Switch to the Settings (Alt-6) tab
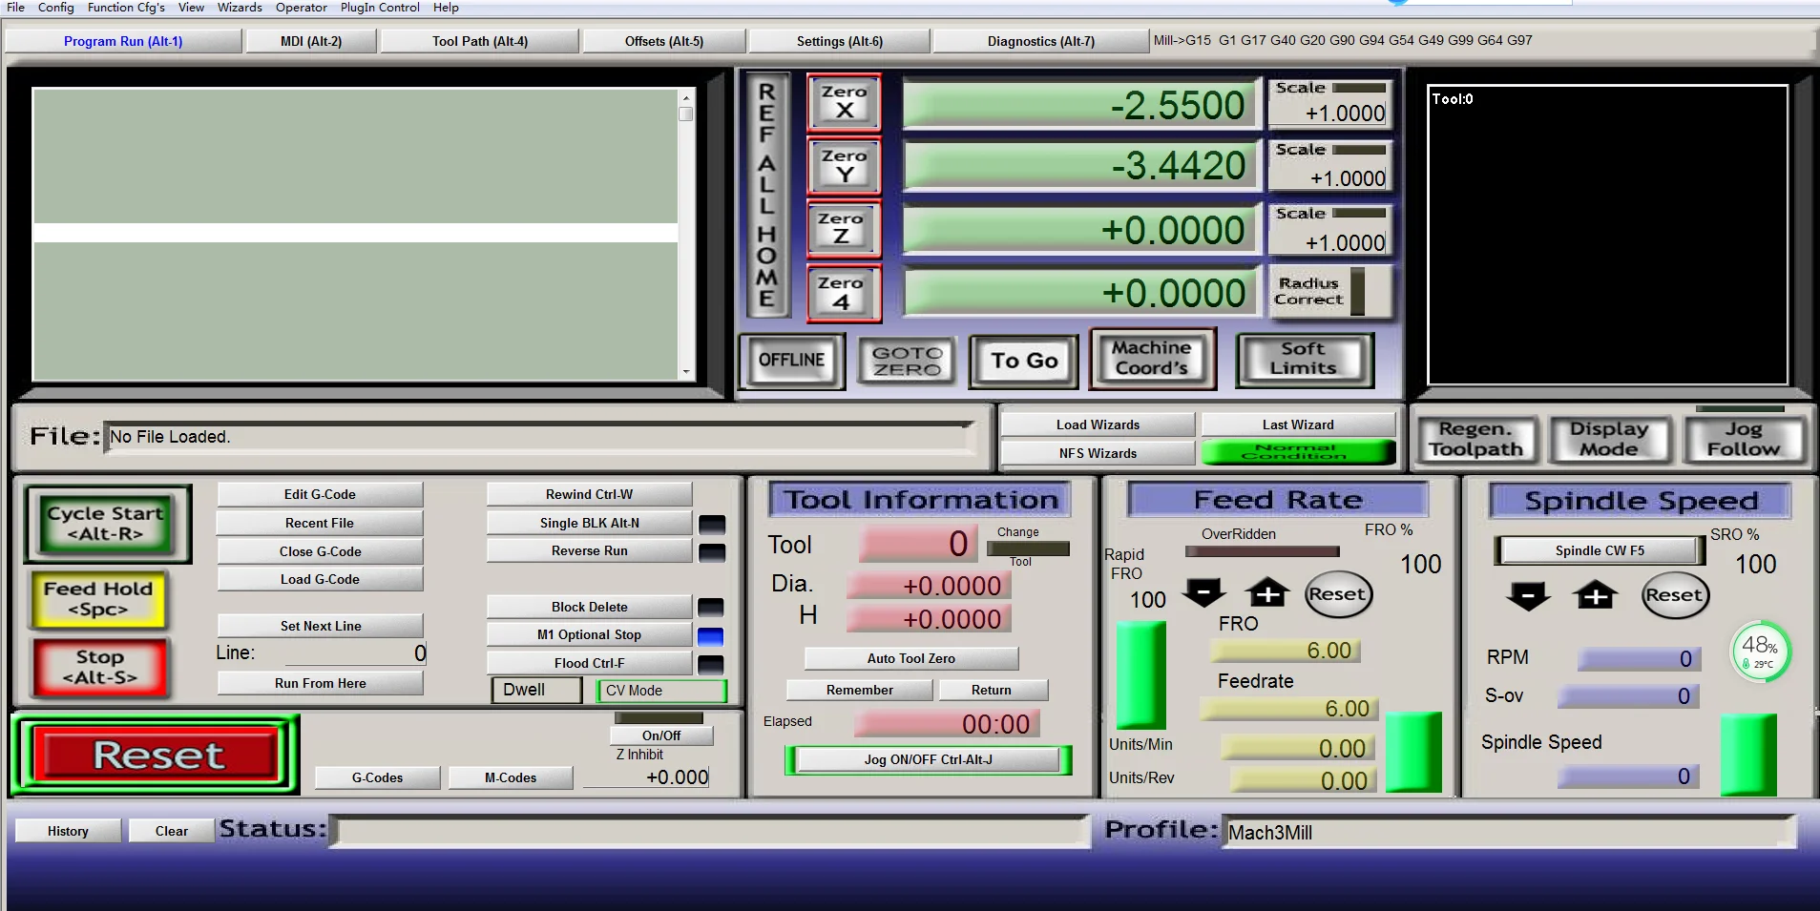The image size is (1820, 911). tap(840, 41)
